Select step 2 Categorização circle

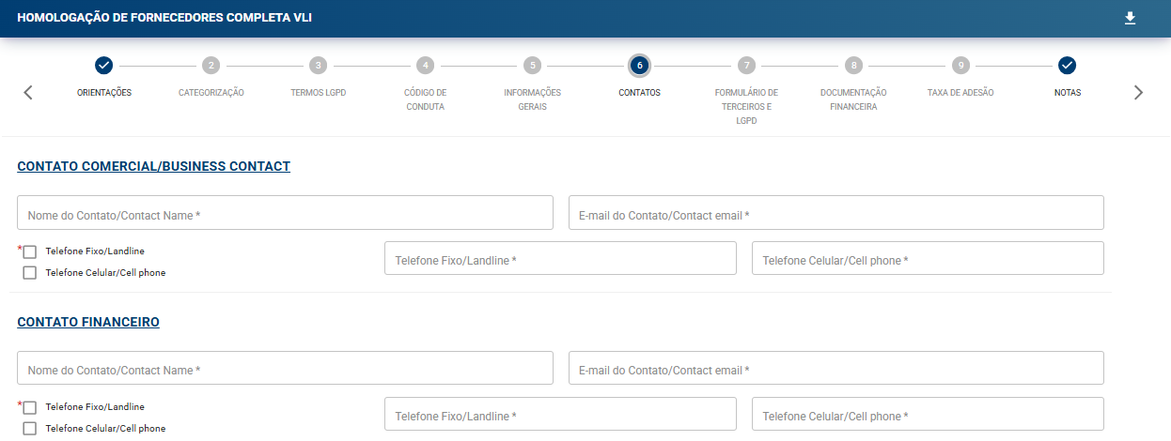point(211,65)
